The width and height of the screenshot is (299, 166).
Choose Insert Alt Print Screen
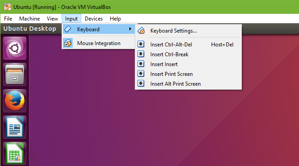(x=188, y=84)
